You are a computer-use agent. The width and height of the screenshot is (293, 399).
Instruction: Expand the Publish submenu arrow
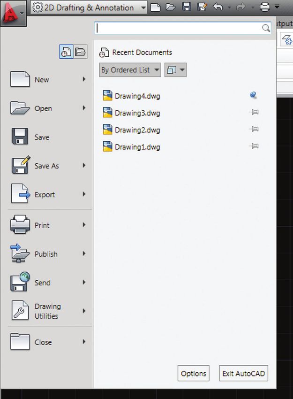tap(84, 253)
